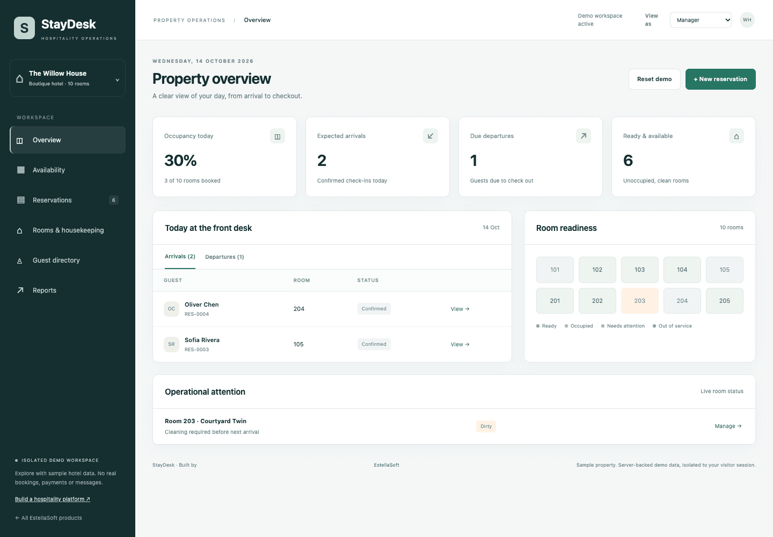Select room 105 tile in Room readiness
Image resolution: width=773 pixels, height=537 pixels.
tap(725, 270)
